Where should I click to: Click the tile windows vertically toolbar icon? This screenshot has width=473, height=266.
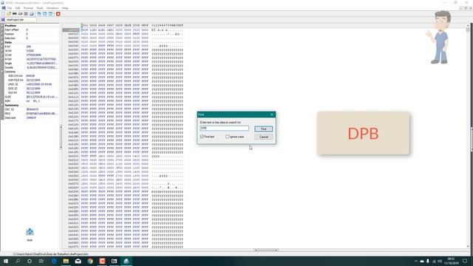coord(51,14)
